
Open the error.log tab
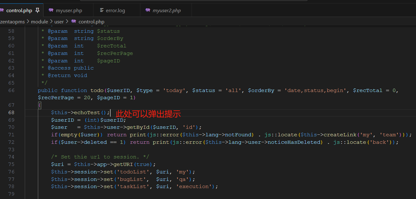coord(115,11)
